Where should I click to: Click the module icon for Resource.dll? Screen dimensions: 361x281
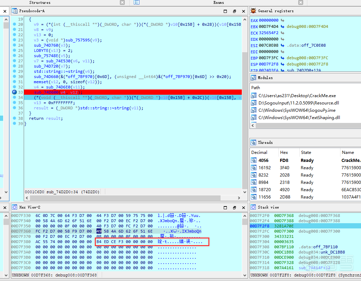[x=254, y=103]
